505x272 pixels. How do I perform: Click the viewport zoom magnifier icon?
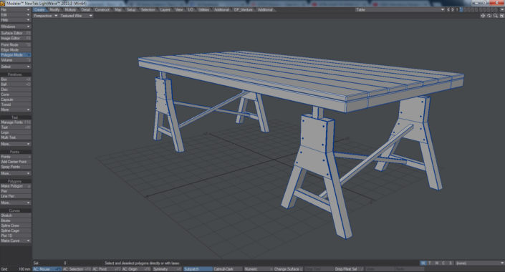(x=496, y=16)
